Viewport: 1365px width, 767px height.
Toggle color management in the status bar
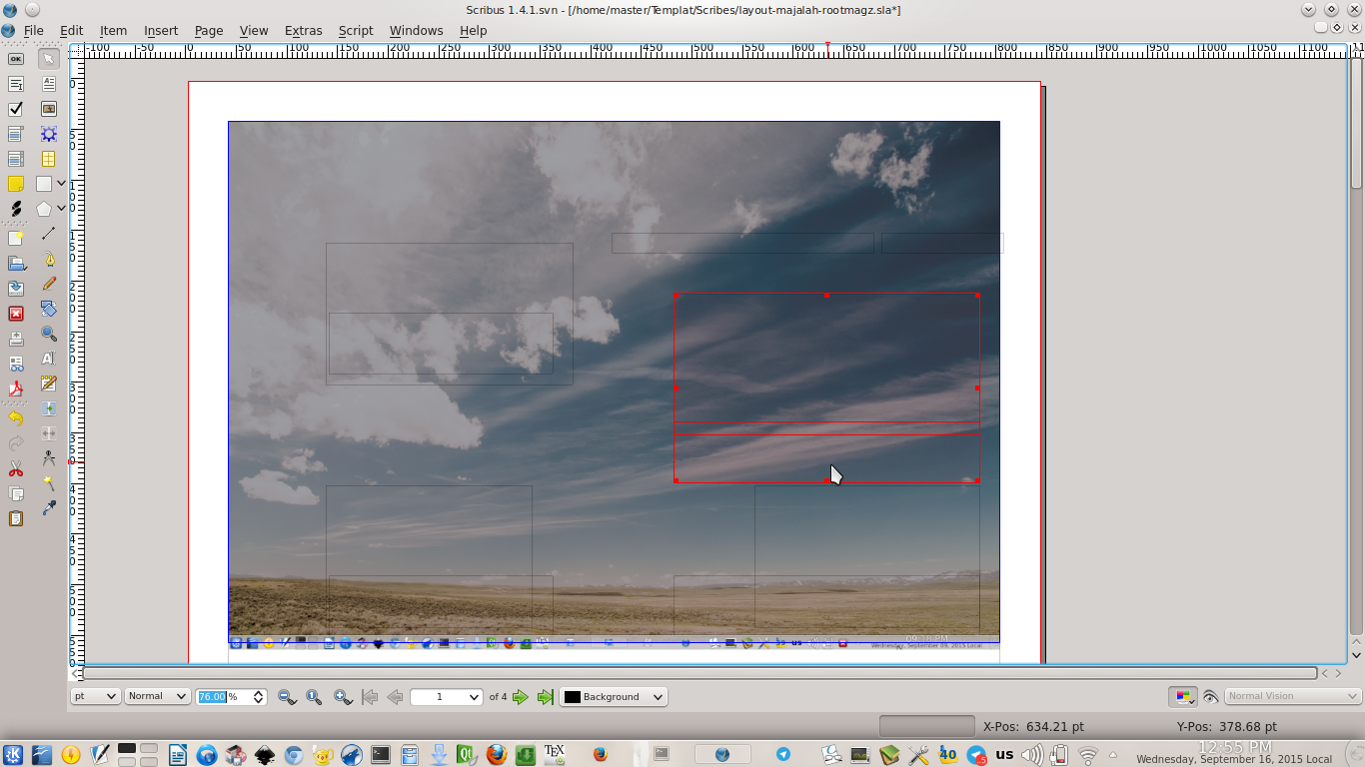[1183, 696]
